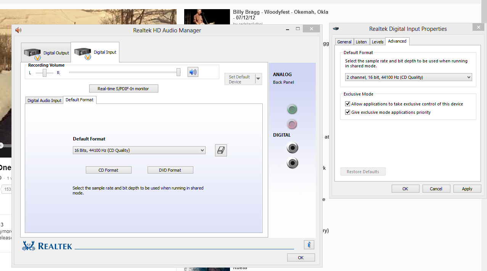Screen dimensions: 487x271
Task: Toggle the recording volume mute speaker button
Action: 193,72
